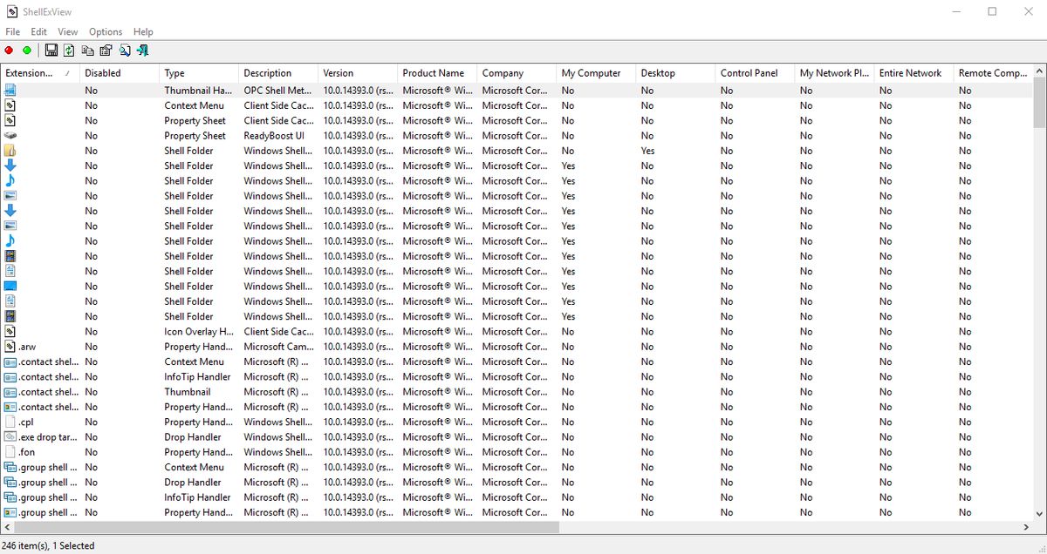
Task: Open the Options menu
Action: (106, 31)
